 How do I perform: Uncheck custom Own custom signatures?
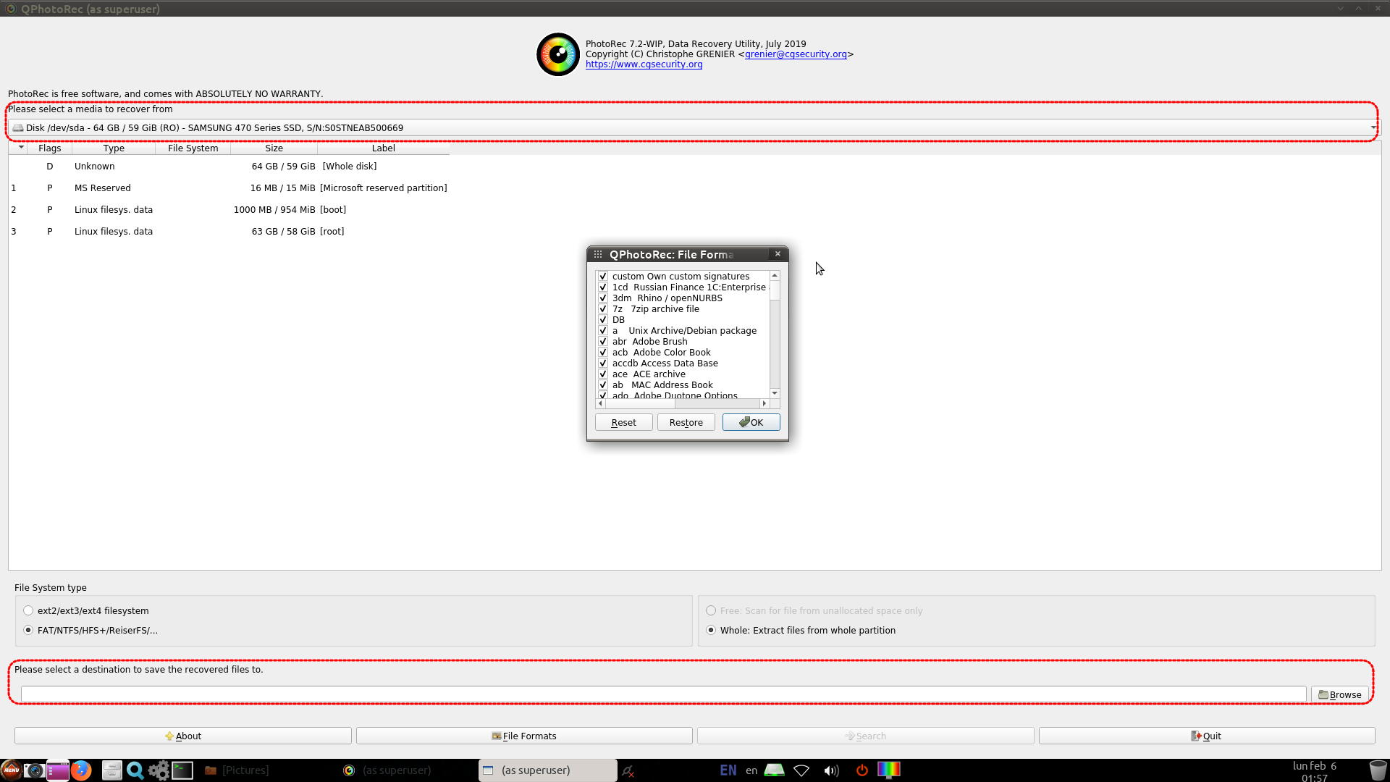[x=603, y=277]
